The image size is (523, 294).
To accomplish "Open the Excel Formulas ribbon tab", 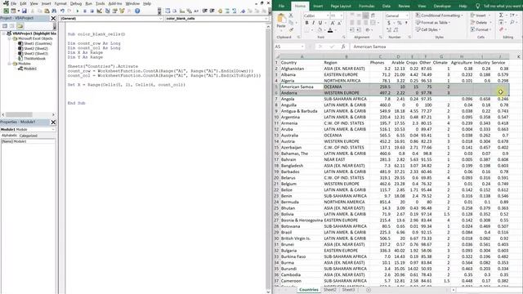I will click(367, 6).
